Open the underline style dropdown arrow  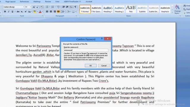tap(15, 12)
